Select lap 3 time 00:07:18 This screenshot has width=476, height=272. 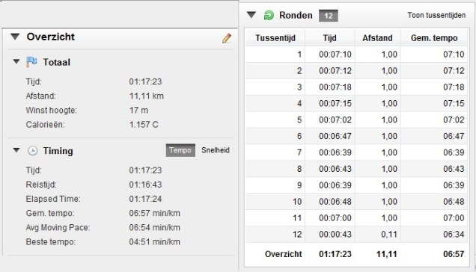click(335, 87)
